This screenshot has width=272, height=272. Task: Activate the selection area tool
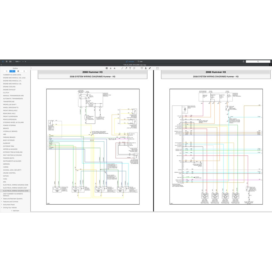coord(158,68)
